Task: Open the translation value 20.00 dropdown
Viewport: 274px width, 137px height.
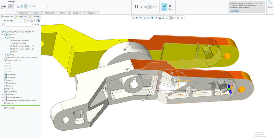Action: (x=47, y=6)
